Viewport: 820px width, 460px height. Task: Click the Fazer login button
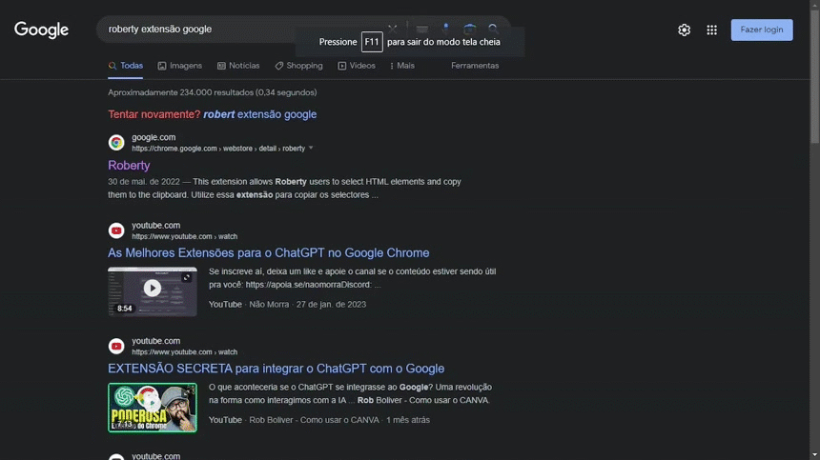762,30
